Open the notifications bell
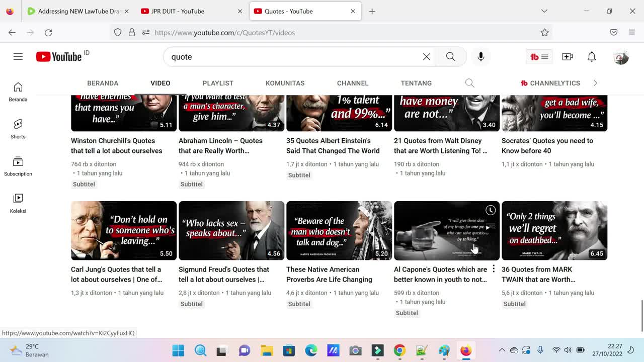644x362 pixels. click(592, 57)
